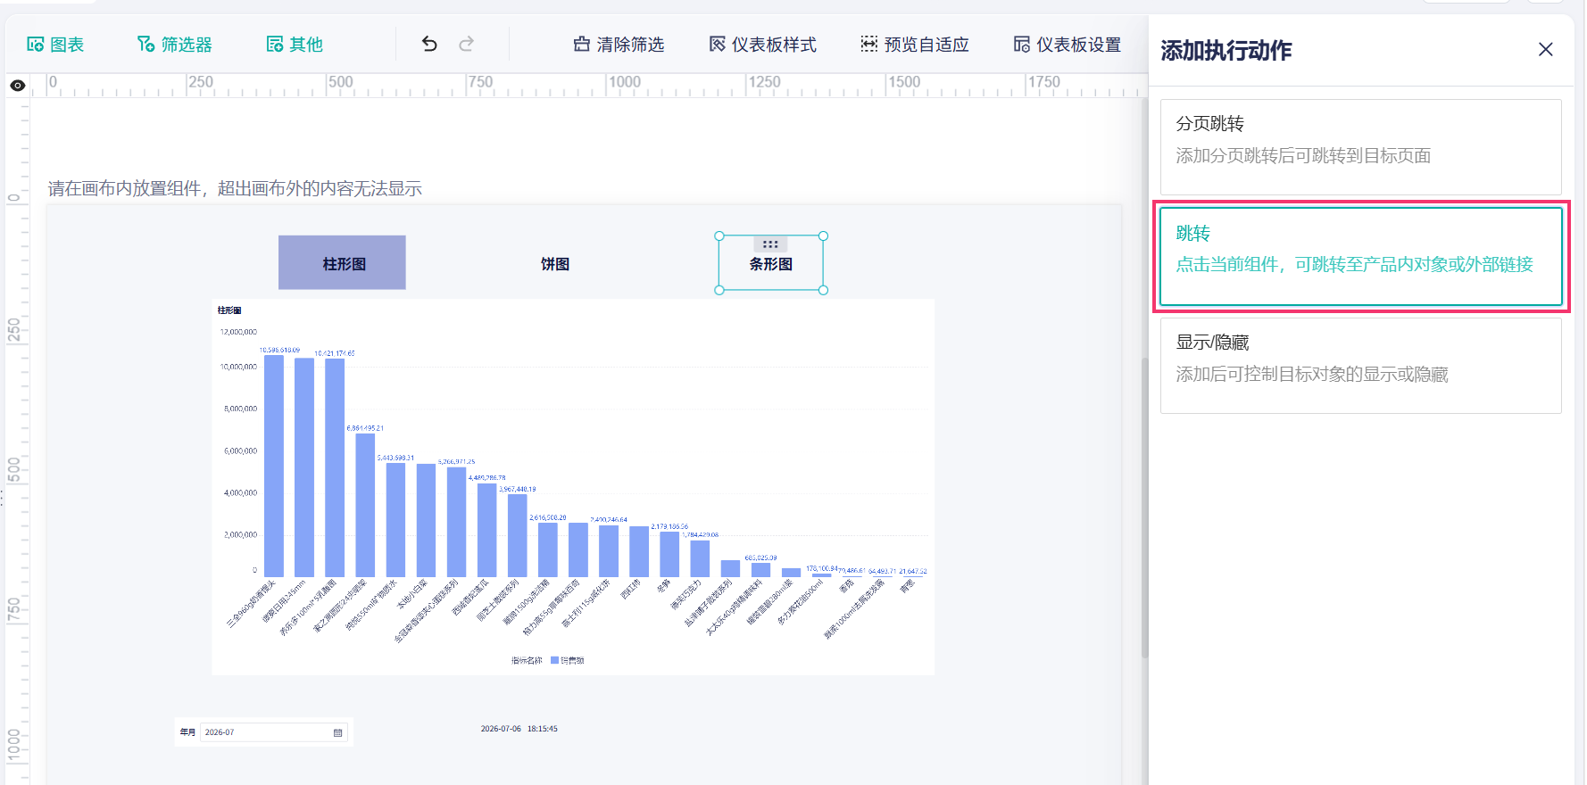Choose the 显示/隐藏 action option
Viewport: 1587px width, 785px height.
click(x=1360, y=366)
